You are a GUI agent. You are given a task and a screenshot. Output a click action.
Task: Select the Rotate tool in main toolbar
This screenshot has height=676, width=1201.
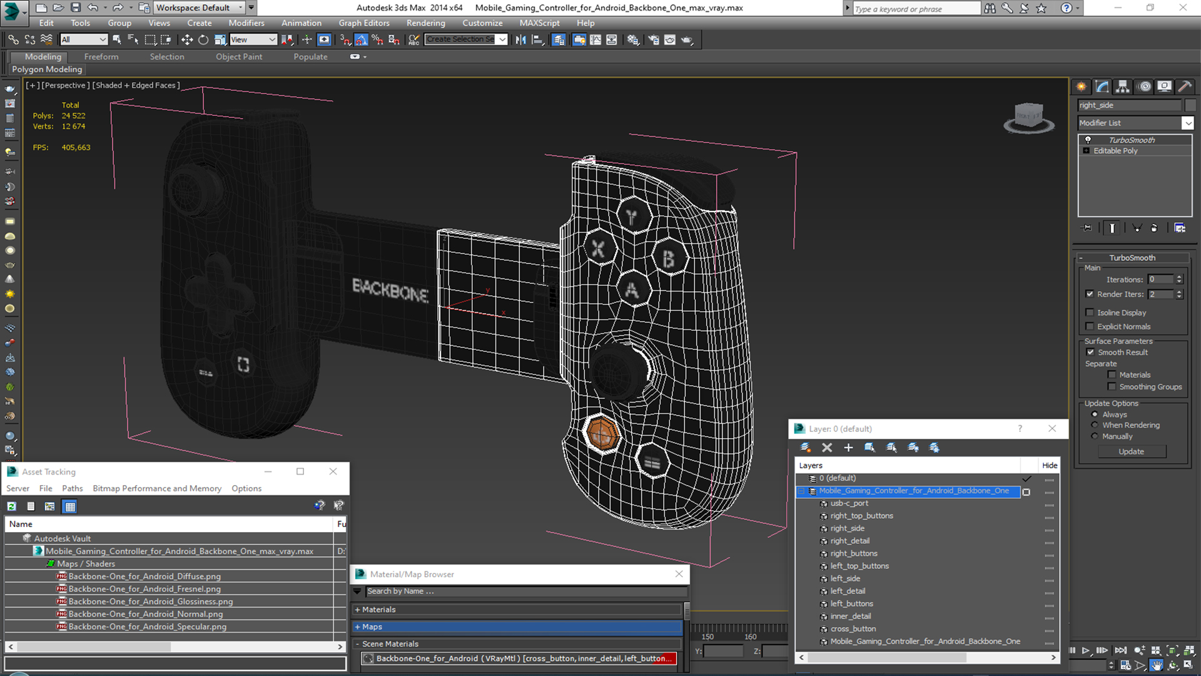[x=203, y=39]
